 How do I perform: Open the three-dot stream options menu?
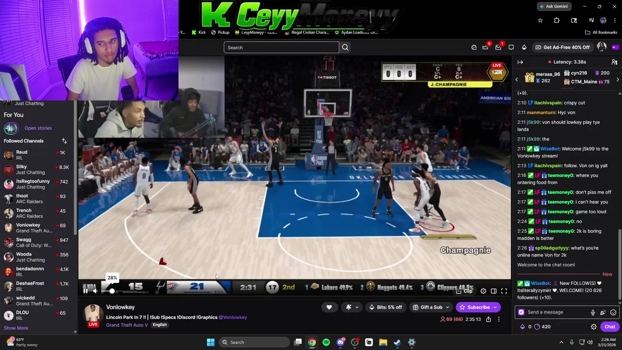(x=499, y=319)
